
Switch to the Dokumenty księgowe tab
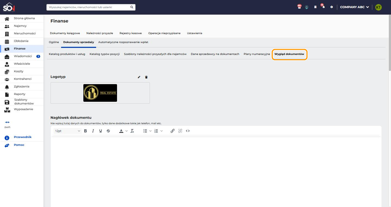coord(65,33)
